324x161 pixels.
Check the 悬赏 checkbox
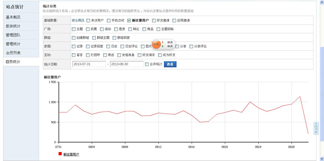pos(116,29)
